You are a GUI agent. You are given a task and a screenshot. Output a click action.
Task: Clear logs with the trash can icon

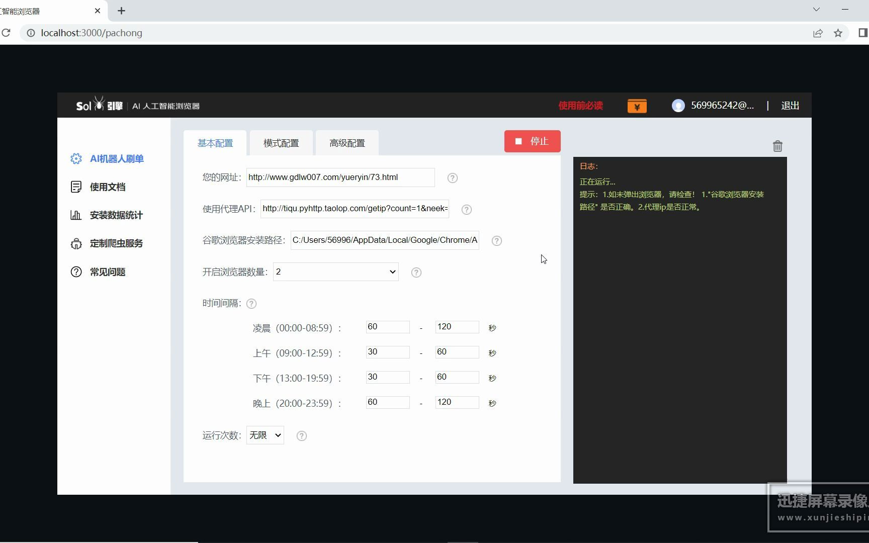click(777, 146)
